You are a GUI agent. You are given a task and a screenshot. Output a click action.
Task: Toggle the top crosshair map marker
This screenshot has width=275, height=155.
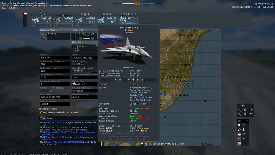pos(240,106)
